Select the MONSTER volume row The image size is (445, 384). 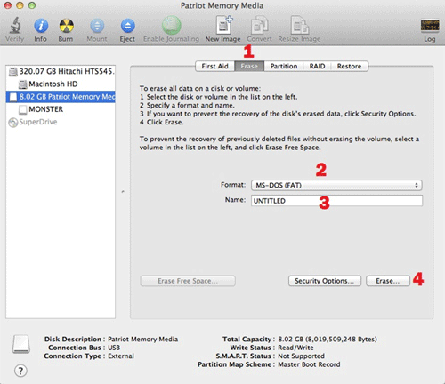61,109
